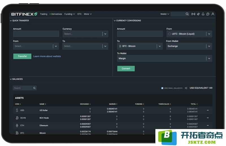Click the BCH Node name cell
The height and width of the screenshot is (146, 226).
tap(44, 118)
